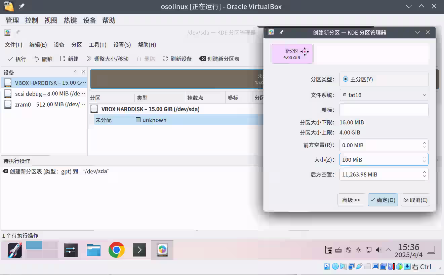Open the 工具(T) menu
The height and width of the screenshot is (275, 444).
point(97,44)
